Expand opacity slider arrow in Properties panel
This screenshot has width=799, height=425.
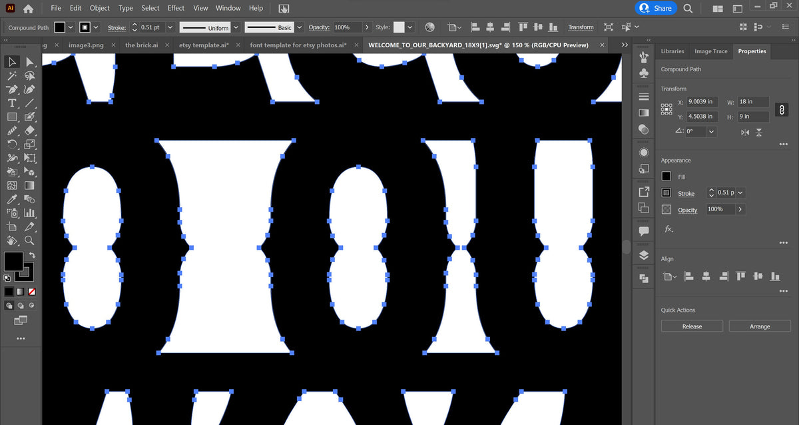pyautogui.click(x=740, y=209)
